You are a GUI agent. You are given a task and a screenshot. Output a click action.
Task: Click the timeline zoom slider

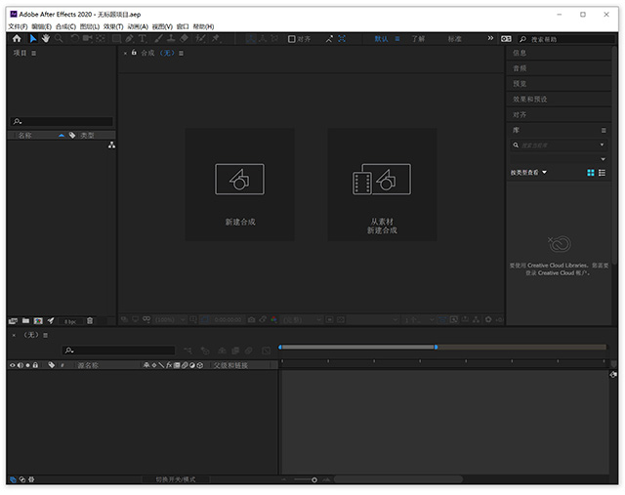click(x=313, y=479)
